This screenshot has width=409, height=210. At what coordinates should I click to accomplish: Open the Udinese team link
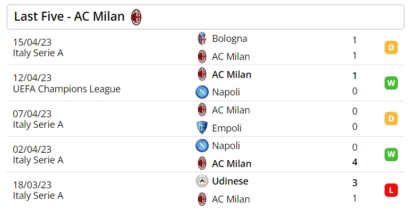[x=230, y=181]
